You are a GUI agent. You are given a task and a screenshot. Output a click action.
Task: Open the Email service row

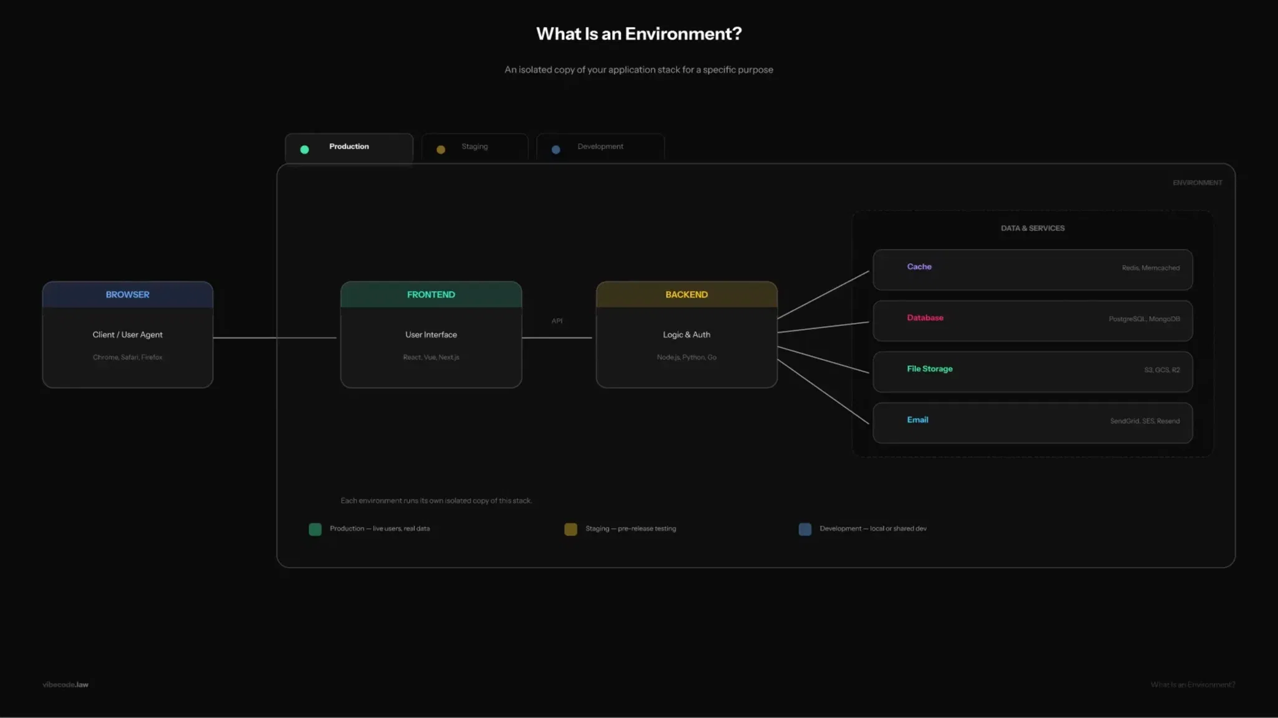tap(1032, 423)
